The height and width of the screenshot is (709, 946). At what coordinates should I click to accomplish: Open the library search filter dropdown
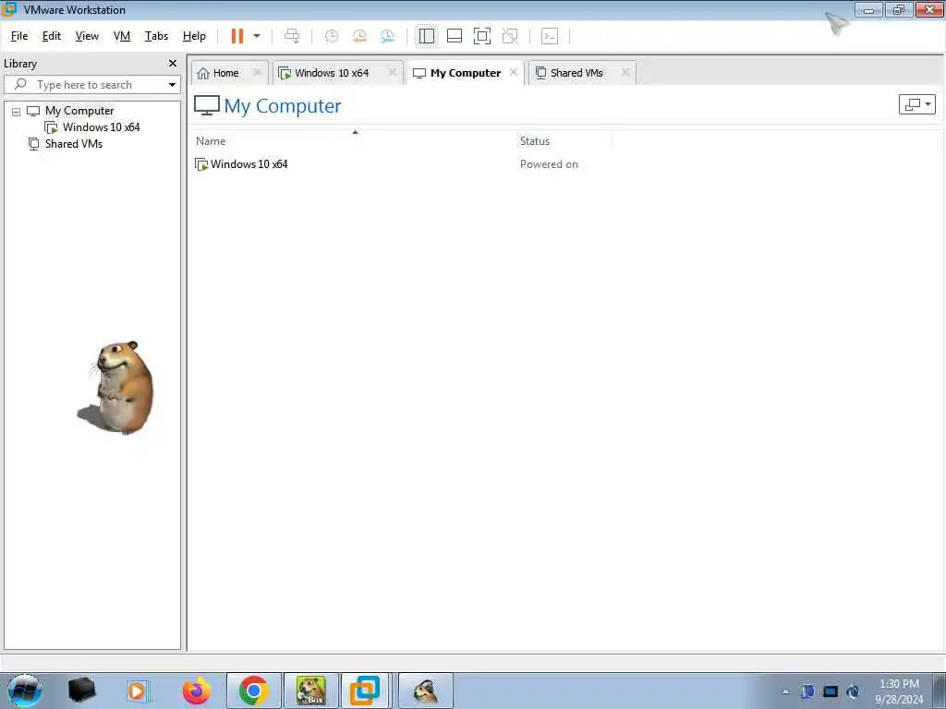(x=172, y=84)
